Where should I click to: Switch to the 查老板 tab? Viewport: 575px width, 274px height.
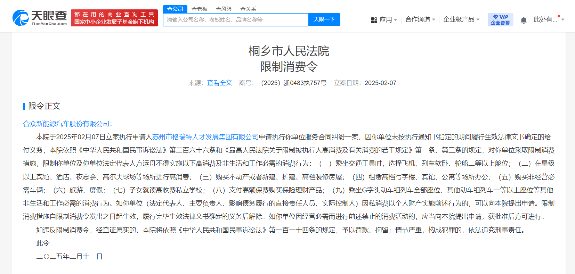[200, 9]
